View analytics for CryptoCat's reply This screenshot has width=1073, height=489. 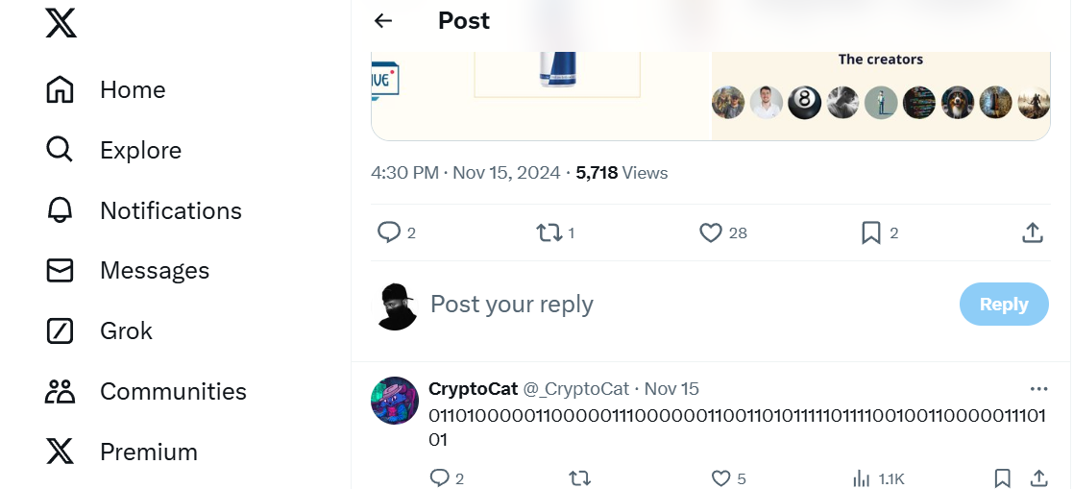coord(862,477)
